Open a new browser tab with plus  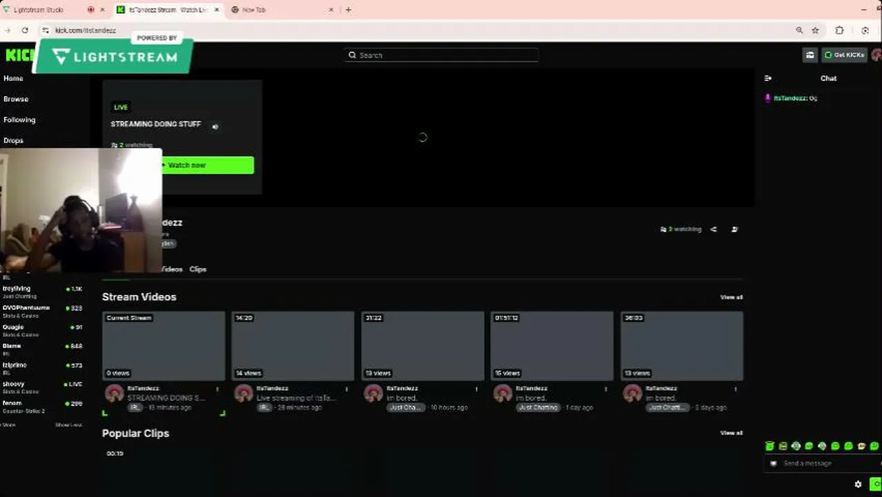tap(348, 10)
